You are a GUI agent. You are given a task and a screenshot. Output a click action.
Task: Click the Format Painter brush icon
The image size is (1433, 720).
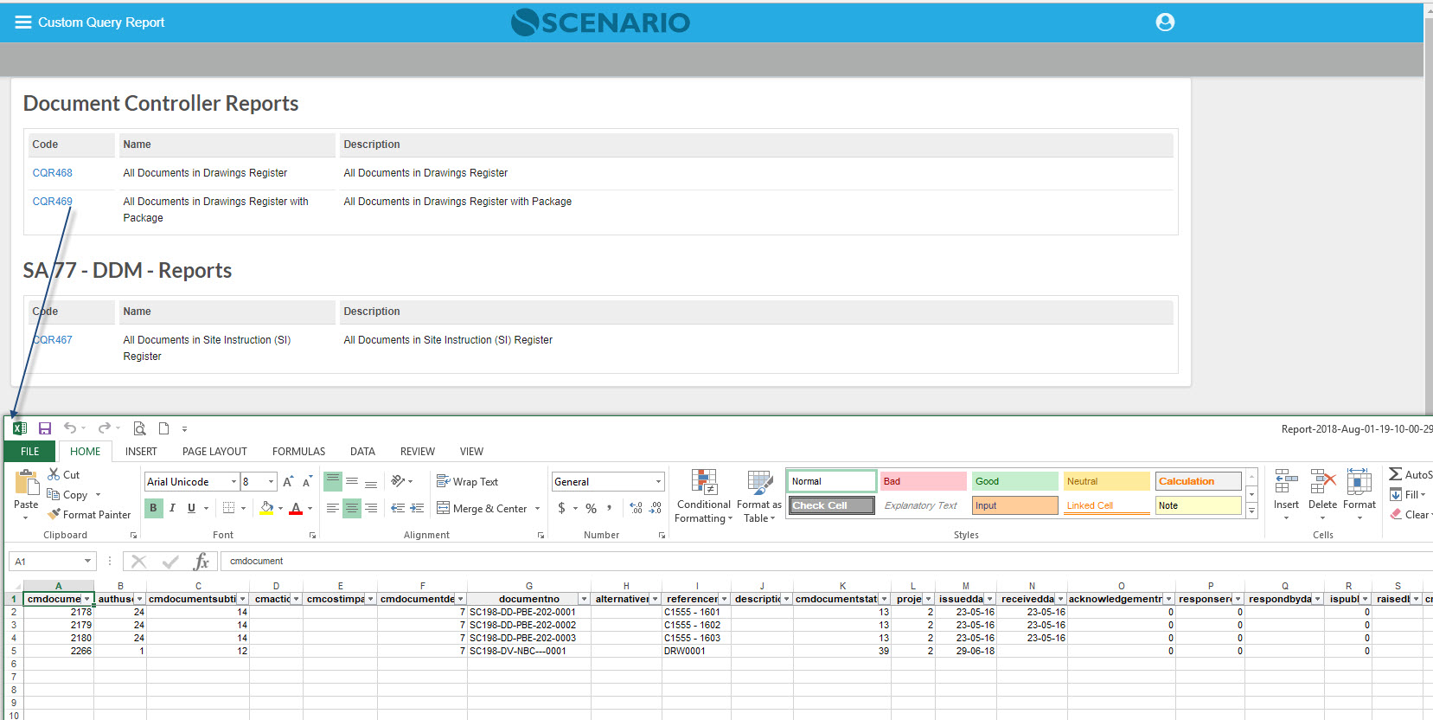pos(54,514)
